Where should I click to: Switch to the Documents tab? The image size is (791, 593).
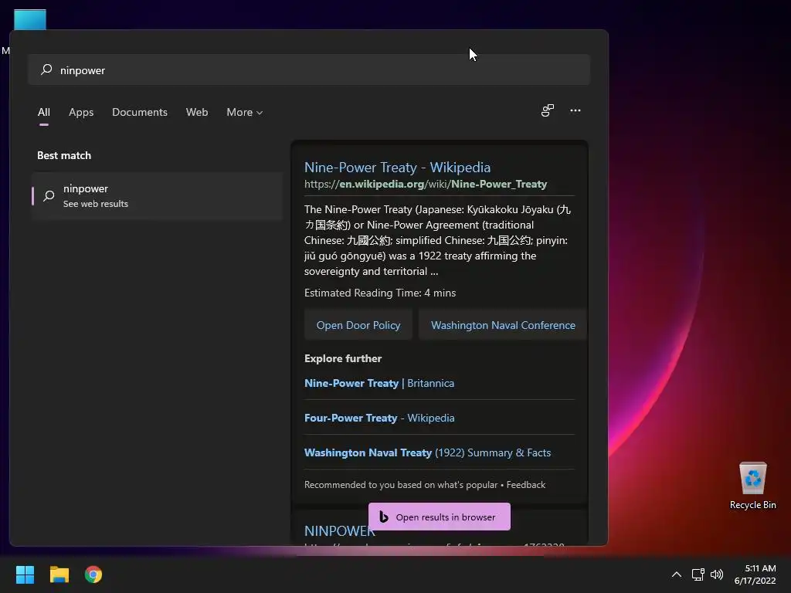coord(140,112)
